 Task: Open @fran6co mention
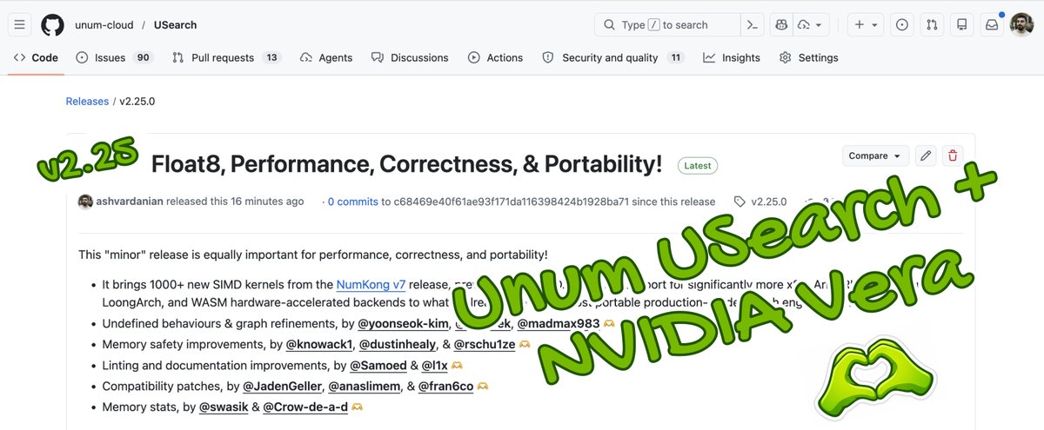click(445, 386)
